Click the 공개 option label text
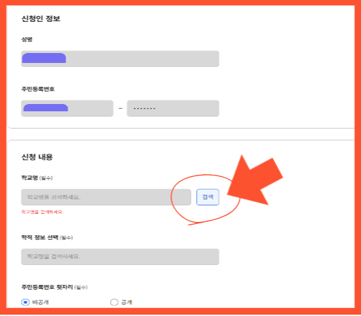This screenshot has width=361, height=316. tap(127, 302)
